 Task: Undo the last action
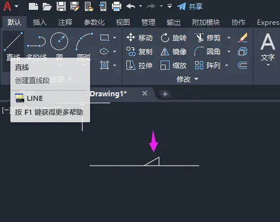(x=130, y=6)
